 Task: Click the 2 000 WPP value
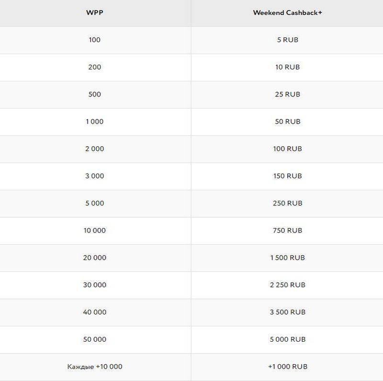(94, 149)
